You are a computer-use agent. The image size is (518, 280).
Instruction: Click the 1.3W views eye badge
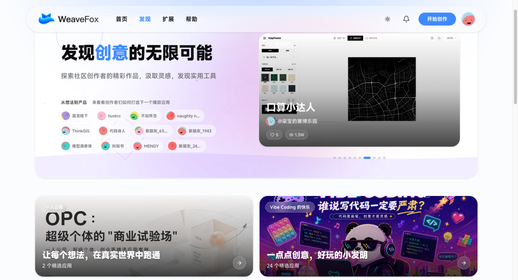pos(297,134)
